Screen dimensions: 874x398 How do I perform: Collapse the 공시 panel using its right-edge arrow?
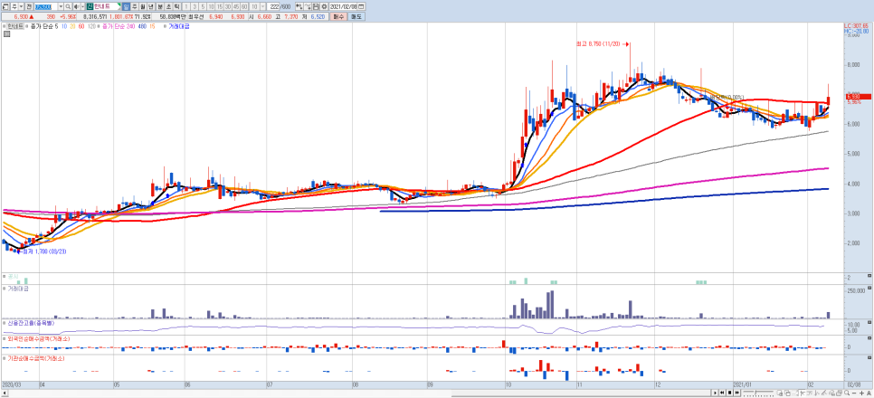point(870,277)
